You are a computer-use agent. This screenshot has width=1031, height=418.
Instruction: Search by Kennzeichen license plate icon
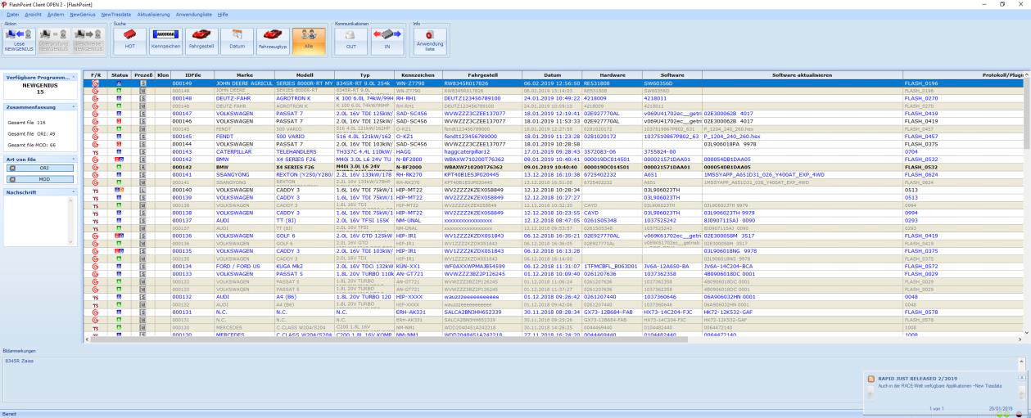point(166,40)
